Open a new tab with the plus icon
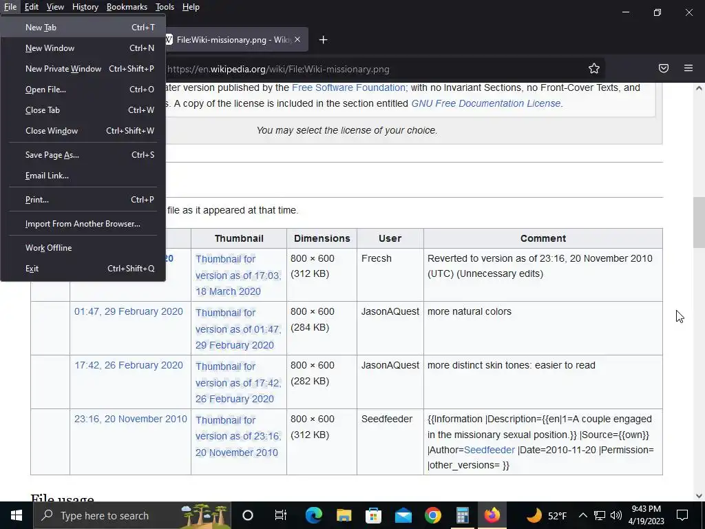This screenshot has height=529, width=705. [x=323, y=40]
